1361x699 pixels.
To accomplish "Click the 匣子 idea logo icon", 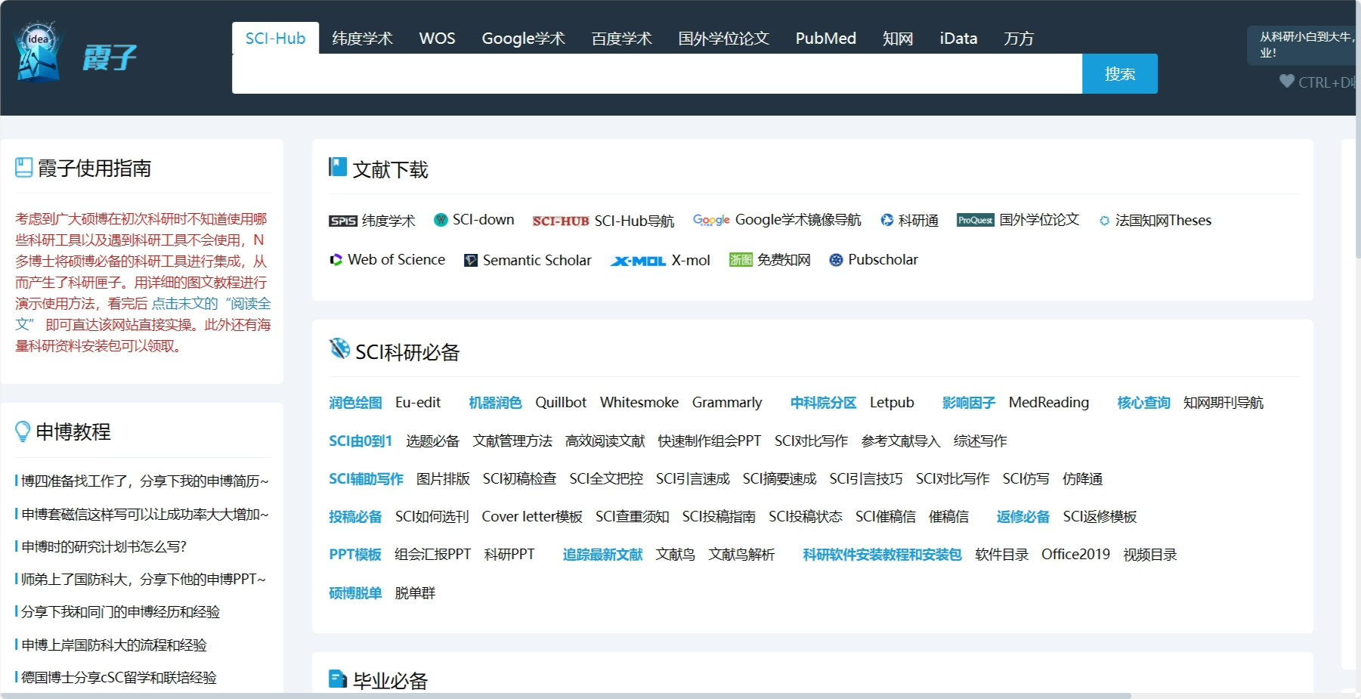I will [39, 51].
